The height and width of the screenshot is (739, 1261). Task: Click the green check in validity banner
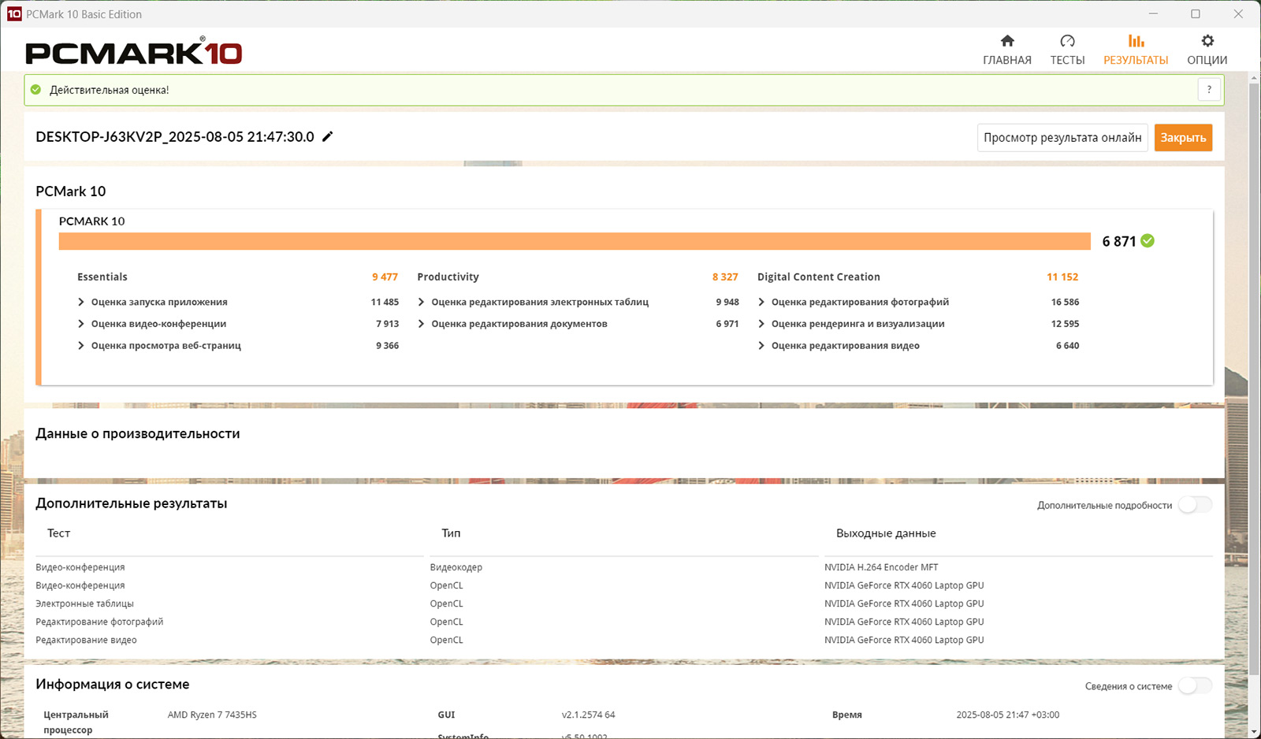(x=35, y=90)
